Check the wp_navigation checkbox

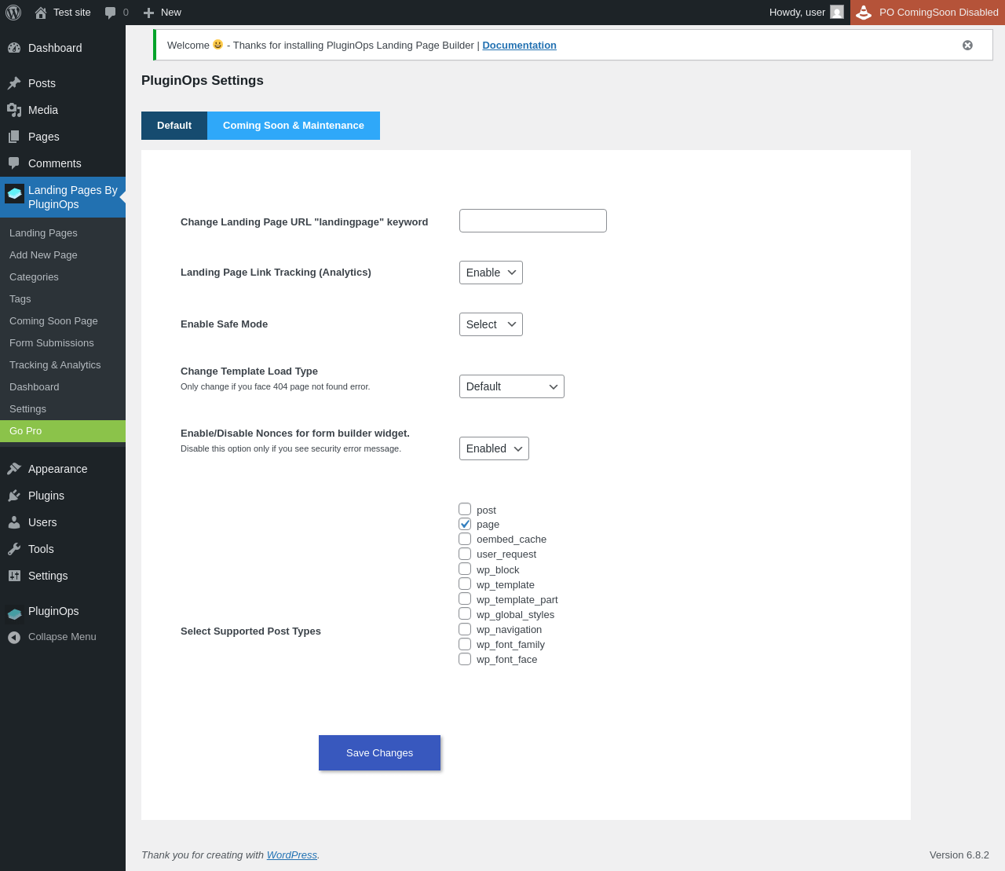click(465, 629)
